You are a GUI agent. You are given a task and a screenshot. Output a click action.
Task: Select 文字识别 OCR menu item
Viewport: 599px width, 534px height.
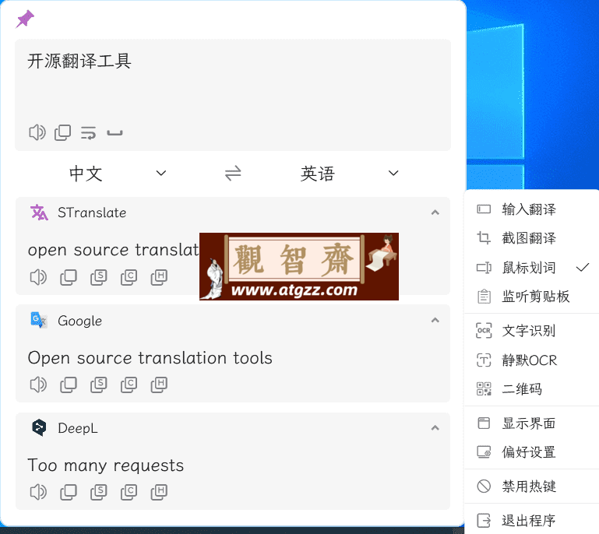532,331
